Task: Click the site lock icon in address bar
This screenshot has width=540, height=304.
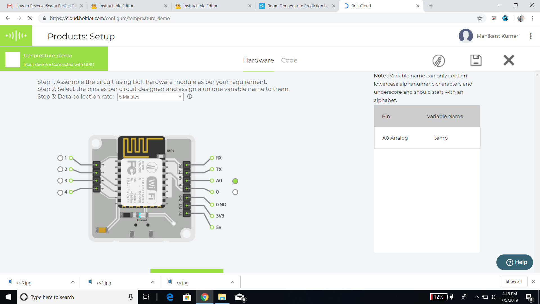Action: coord(44,18)
